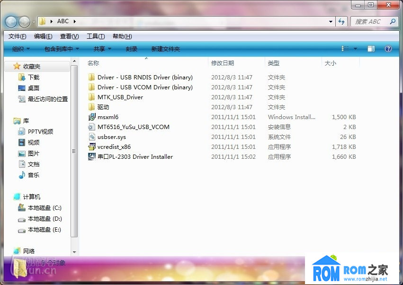The height and width of the screenshot is (285, 403).
Task: Click the navigation pane scrollbar thumb
Action: [x=74, y=151]
